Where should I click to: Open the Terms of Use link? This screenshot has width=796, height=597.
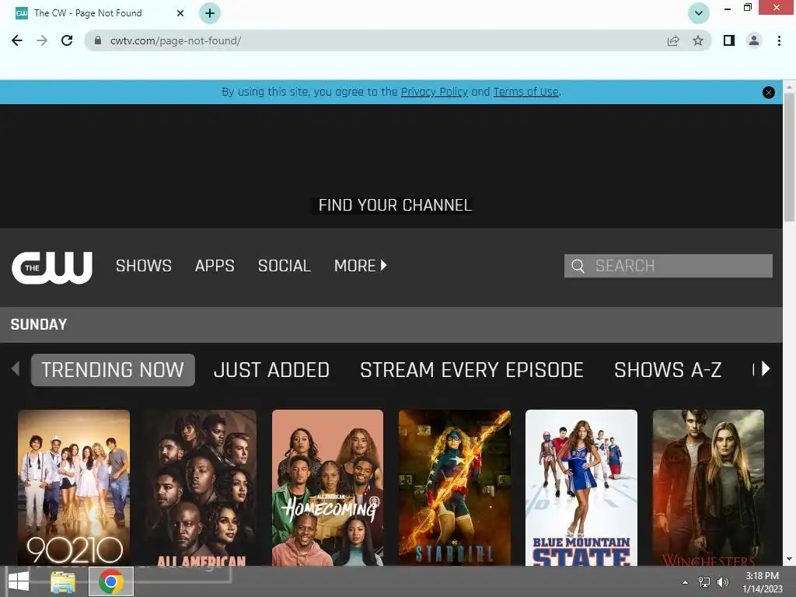tap(525, 92)
